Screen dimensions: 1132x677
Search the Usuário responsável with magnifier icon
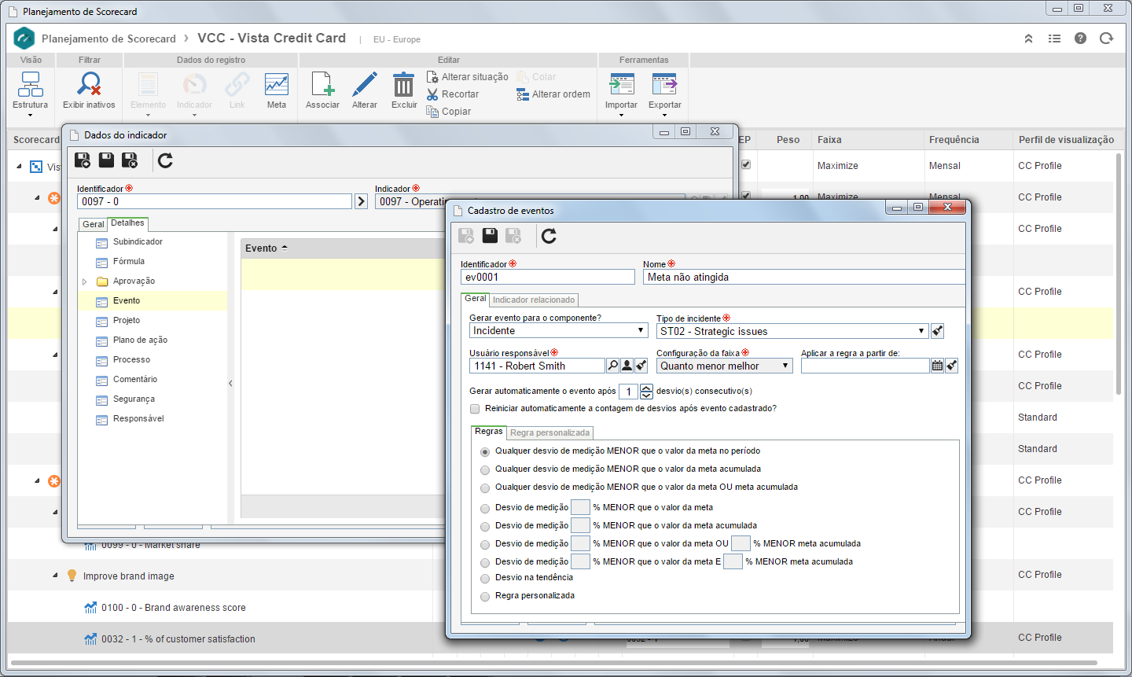(x=612, y=366)
